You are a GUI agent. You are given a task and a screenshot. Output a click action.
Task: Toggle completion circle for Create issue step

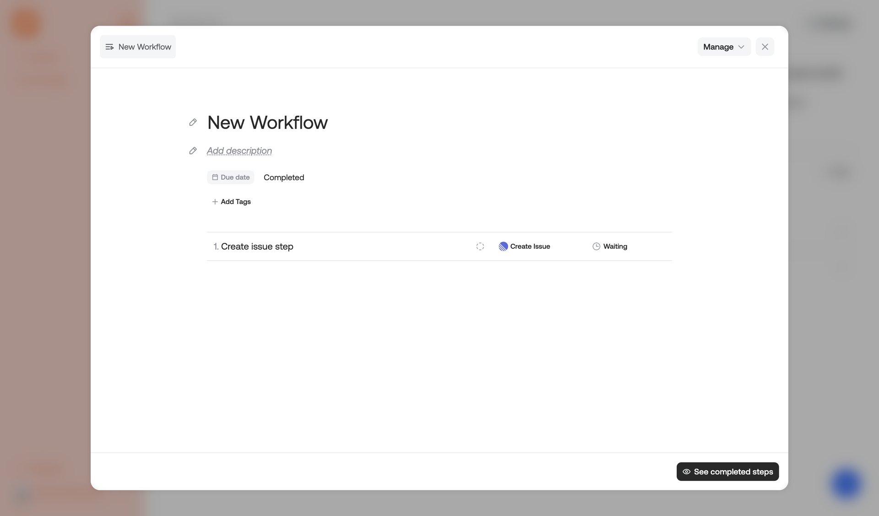point(480,246)
